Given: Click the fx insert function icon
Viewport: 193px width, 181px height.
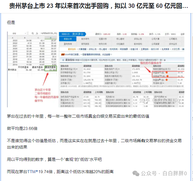Looking at the screenshot, I should 37,33.
